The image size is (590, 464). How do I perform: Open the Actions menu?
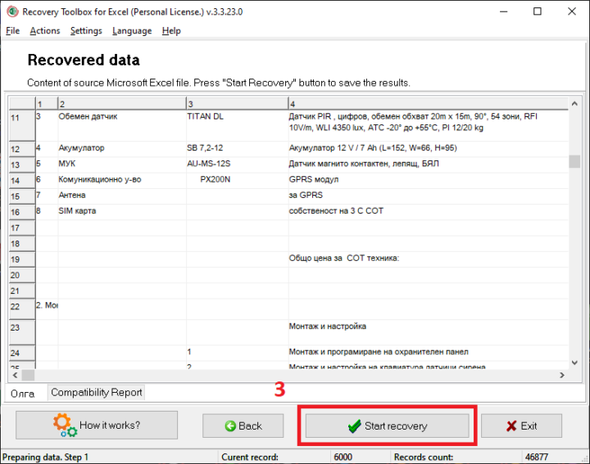coord(45,31)
